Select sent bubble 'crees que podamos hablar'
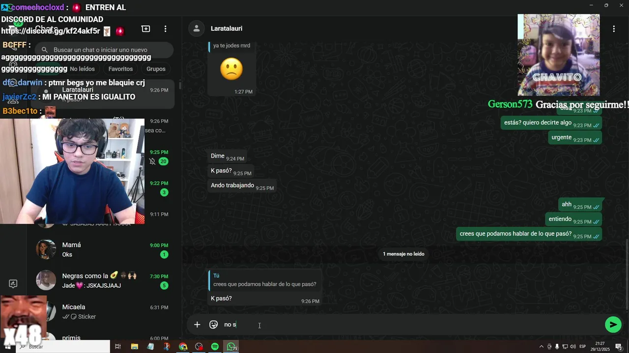This screenshot has width=629, height=353. click(x=529, y=234)
